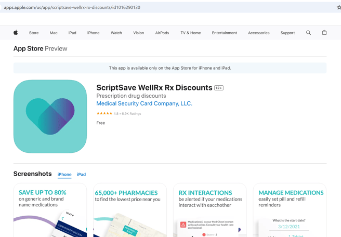Click the five-star rating stars
Viewport: 341px width, 237px height.
point(104,113)
